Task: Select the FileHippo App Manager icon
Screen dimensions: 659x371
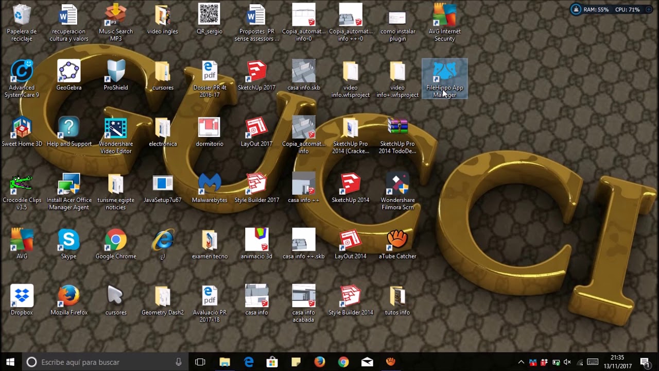Action: click(x=444, y=79)
